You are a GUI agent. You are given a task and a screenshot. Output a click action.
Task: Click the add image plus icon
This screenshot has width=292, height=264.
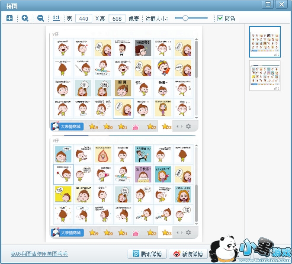10,18
